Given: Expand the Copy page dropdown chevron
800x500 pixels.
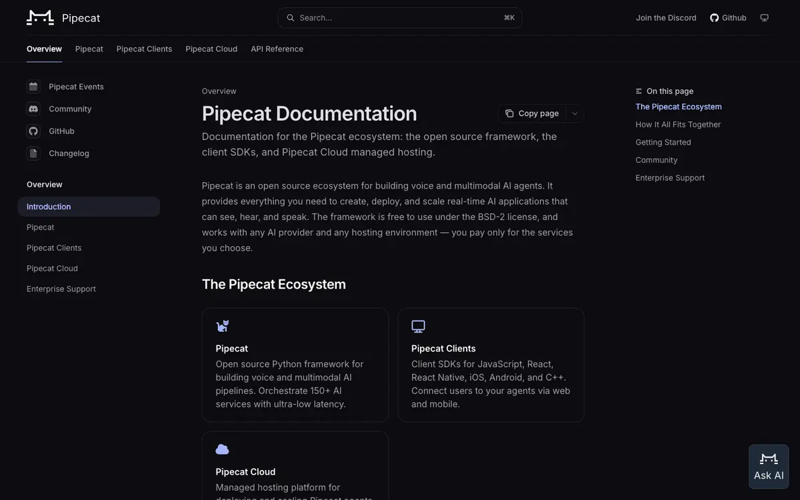Looking at the screenshot, I should [575, 113].
